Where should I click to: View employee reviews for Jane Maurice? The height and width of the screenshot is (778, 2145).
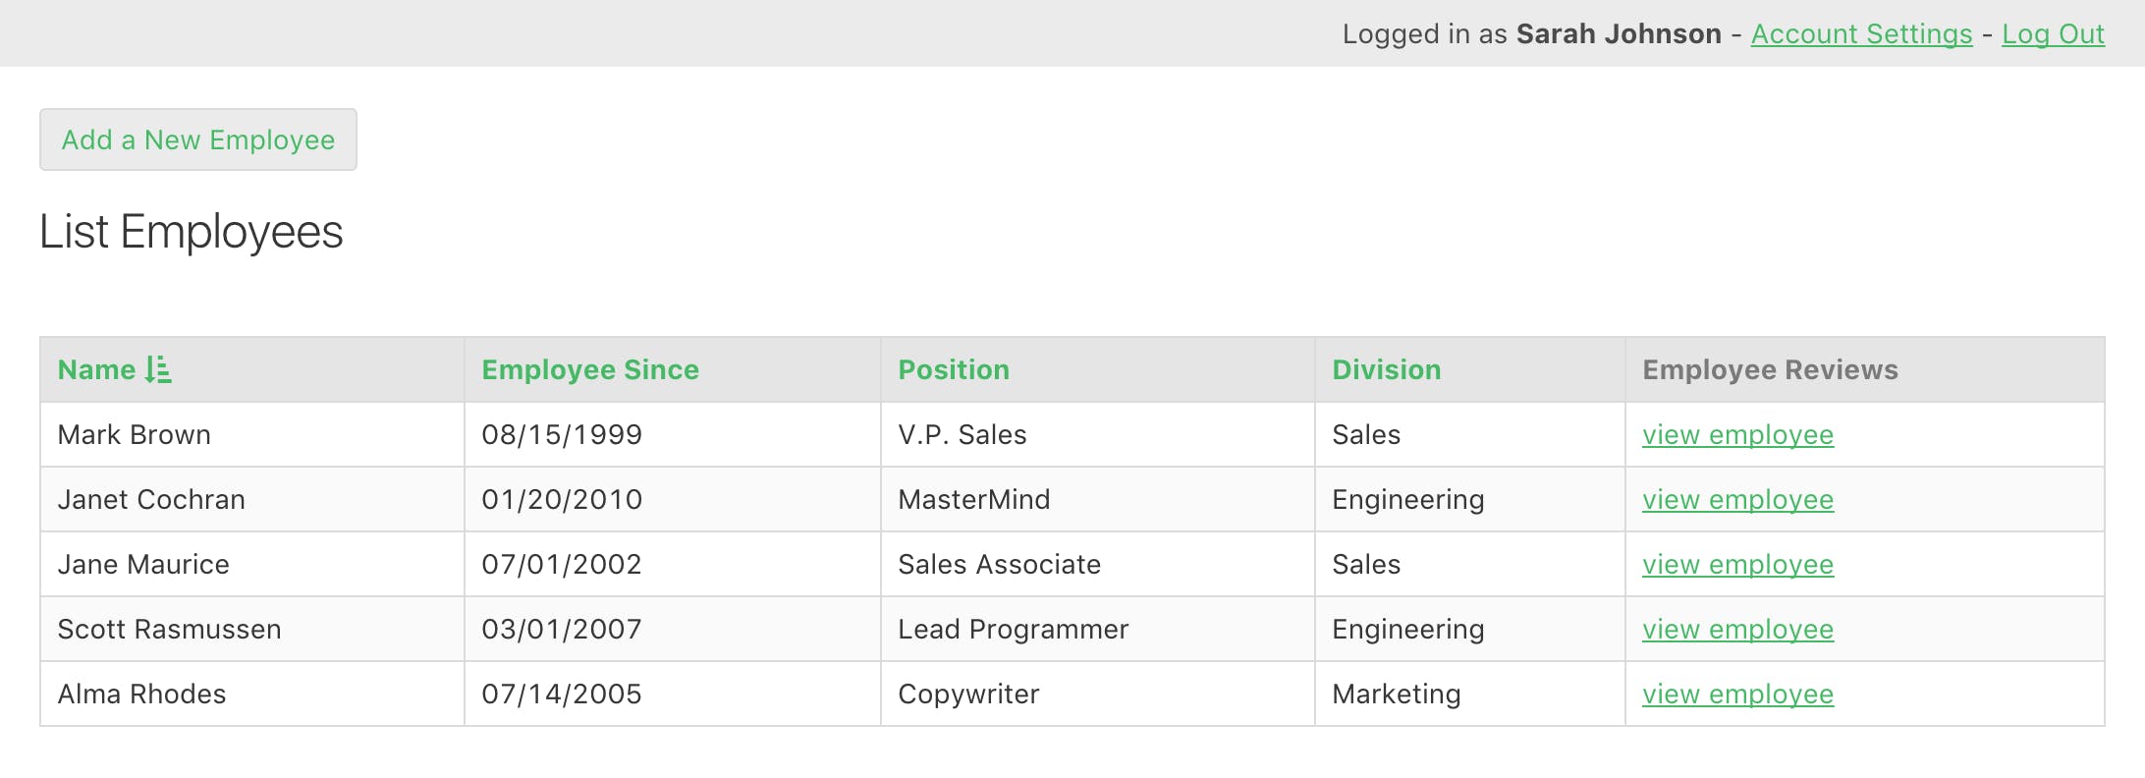click(1737, 565)
